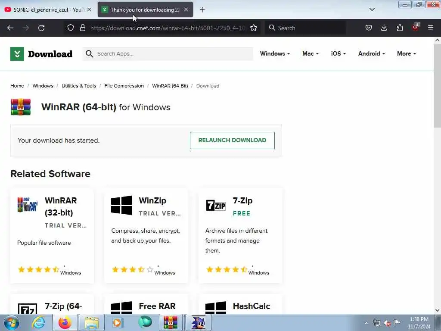Click the WinRAR 64-bit books icon
The height and width of the screenshot is (331, 441).
tap(21, 107)
